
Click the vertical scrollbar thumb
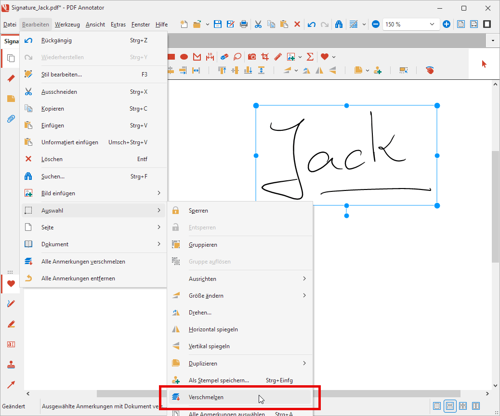495,207
